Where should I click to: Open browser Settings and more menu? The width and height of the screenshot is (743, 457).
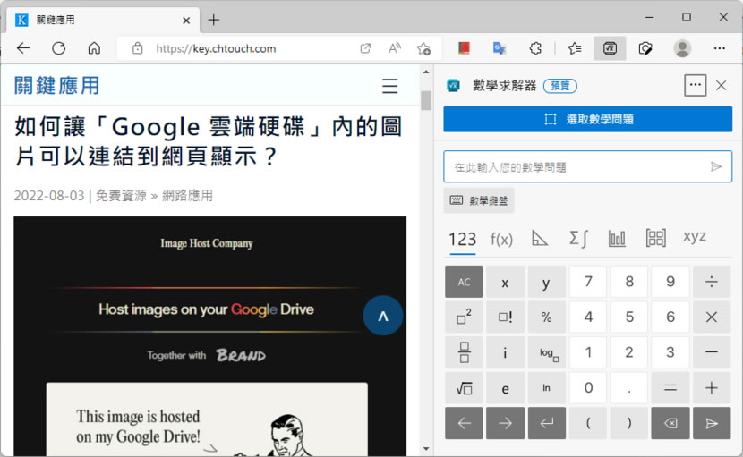tap(719, 48)
